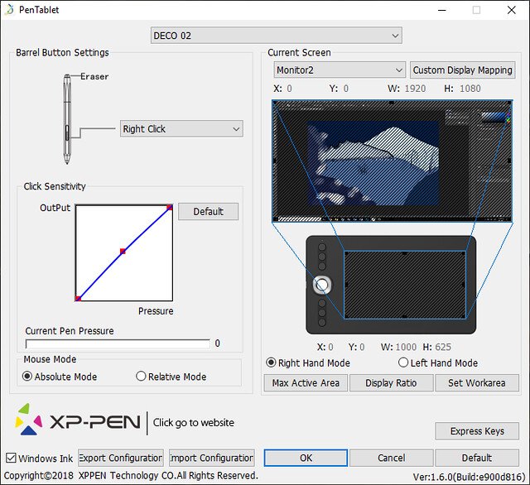Open the 'Click go to website' link
530x485 pixels.
point(193,422)
